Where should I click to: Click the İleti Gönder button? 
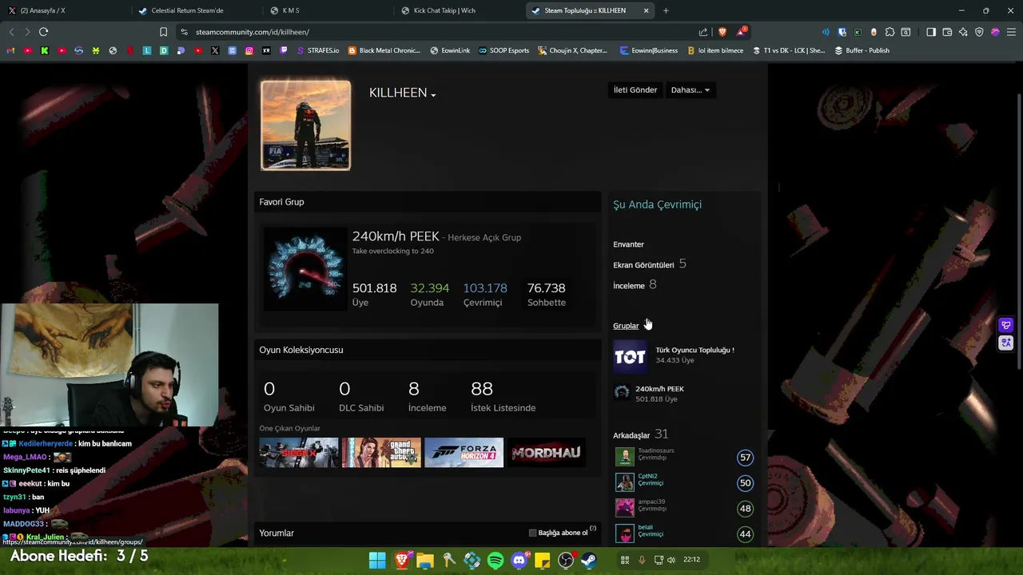(635, 90)
